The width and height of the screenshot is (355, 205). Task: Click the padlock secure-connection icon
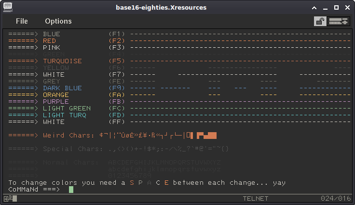point(320,21)
